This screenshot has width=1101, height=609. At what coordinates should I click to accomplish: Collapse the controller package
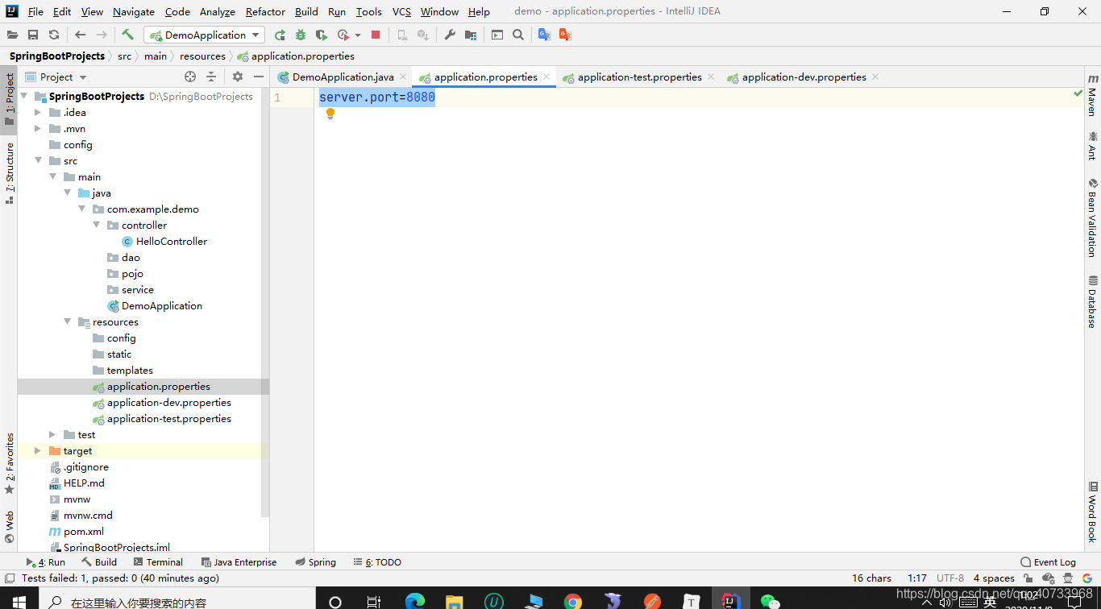point(96,225)
